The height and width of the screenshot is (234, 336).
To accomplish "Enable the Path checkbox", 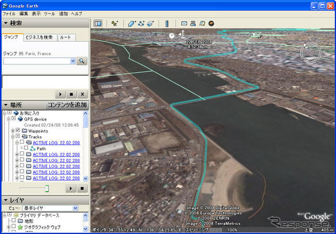I will (26, 148).
